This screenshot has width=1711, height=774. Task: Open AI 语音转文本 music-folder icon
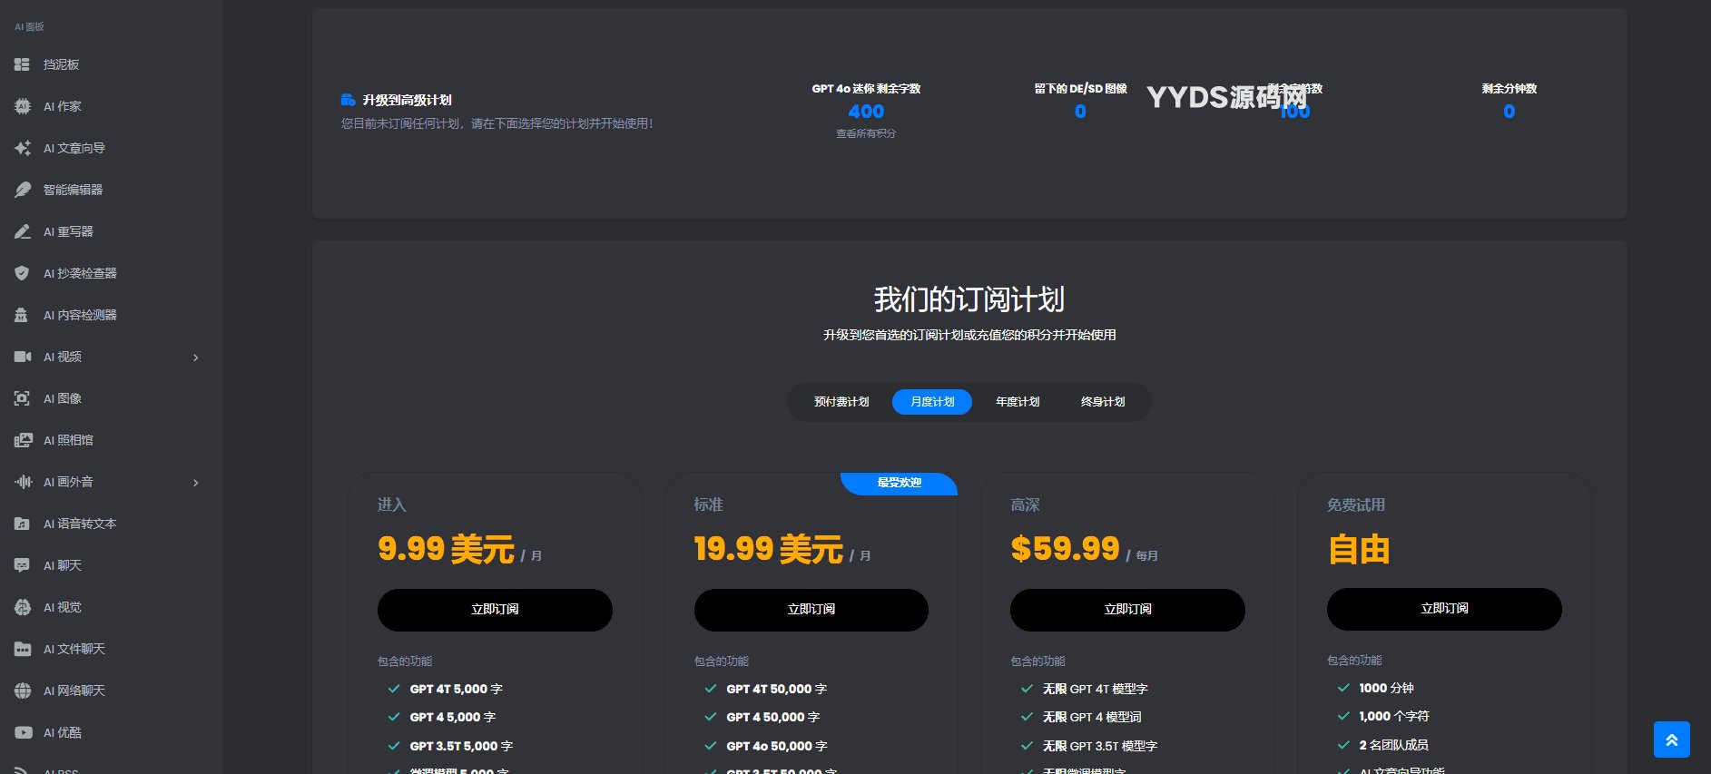(22, 524)
